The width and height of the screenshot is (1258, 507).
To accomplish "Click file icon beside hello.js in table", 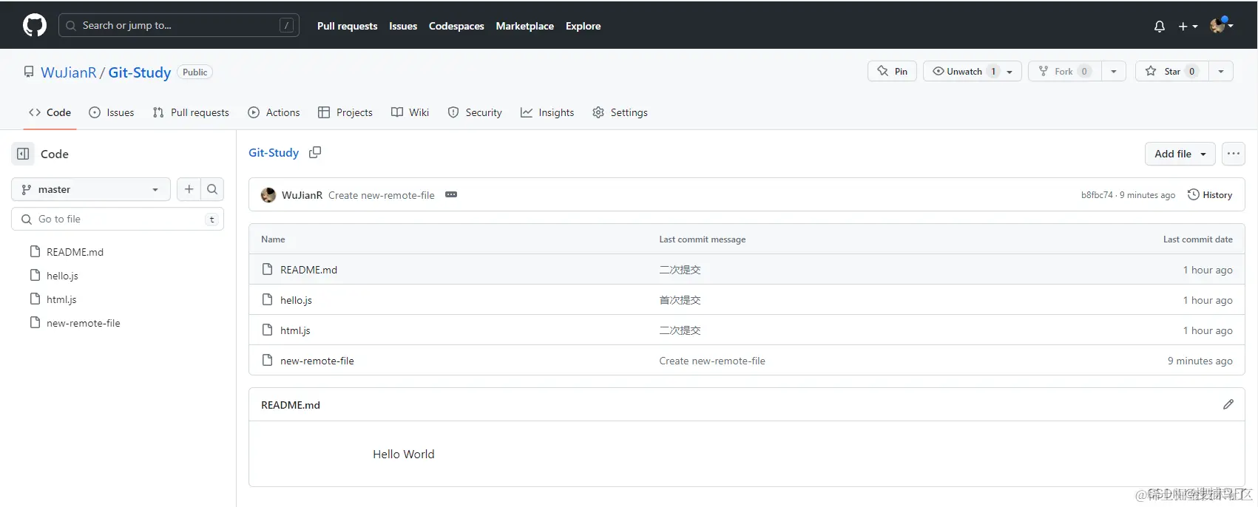I will [x=268, y=299].
